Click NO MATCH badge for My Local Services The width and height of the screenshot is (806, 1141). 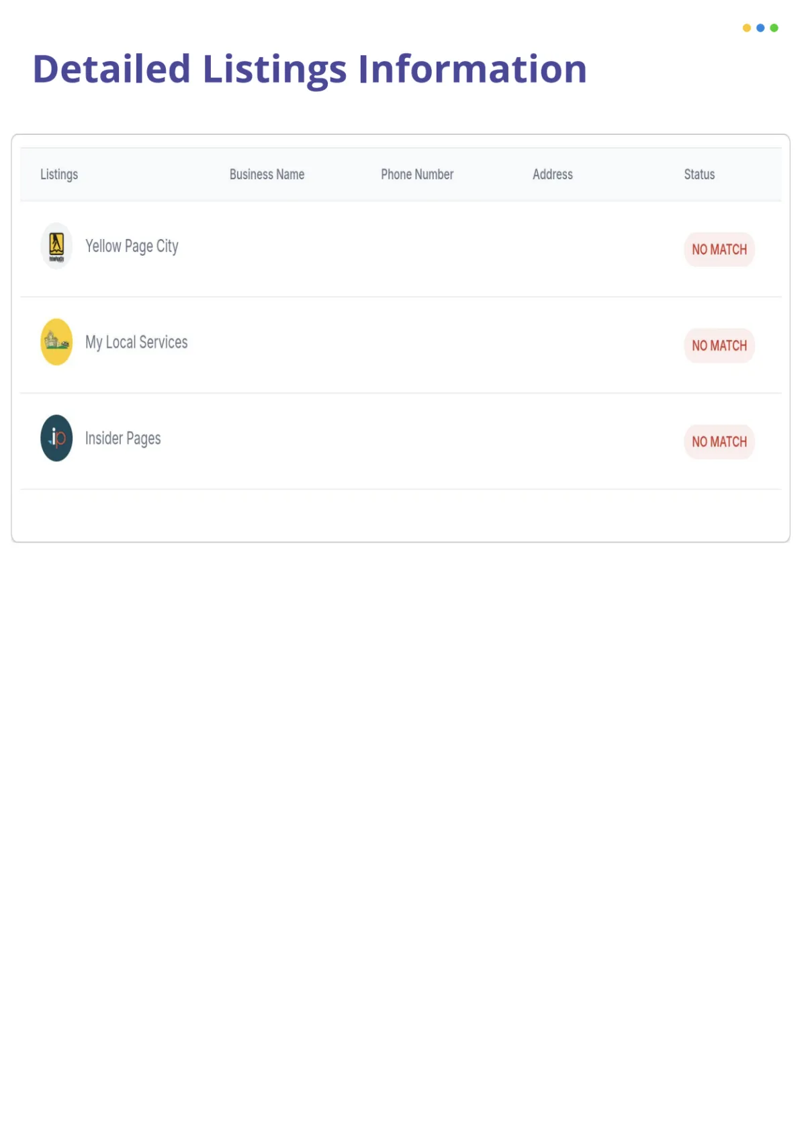tap(719, 345)
